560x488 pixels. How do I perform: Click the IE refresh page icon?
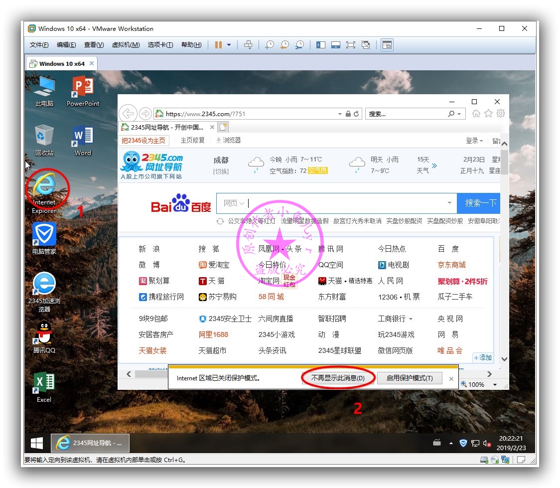(x=356, y=114)
